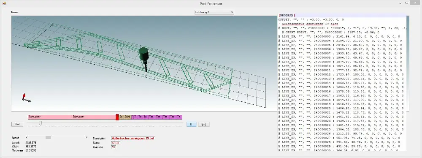Viewport: 422px width, 158px height.
Task: Click the Name label above viewport
Action: point(14,12)
